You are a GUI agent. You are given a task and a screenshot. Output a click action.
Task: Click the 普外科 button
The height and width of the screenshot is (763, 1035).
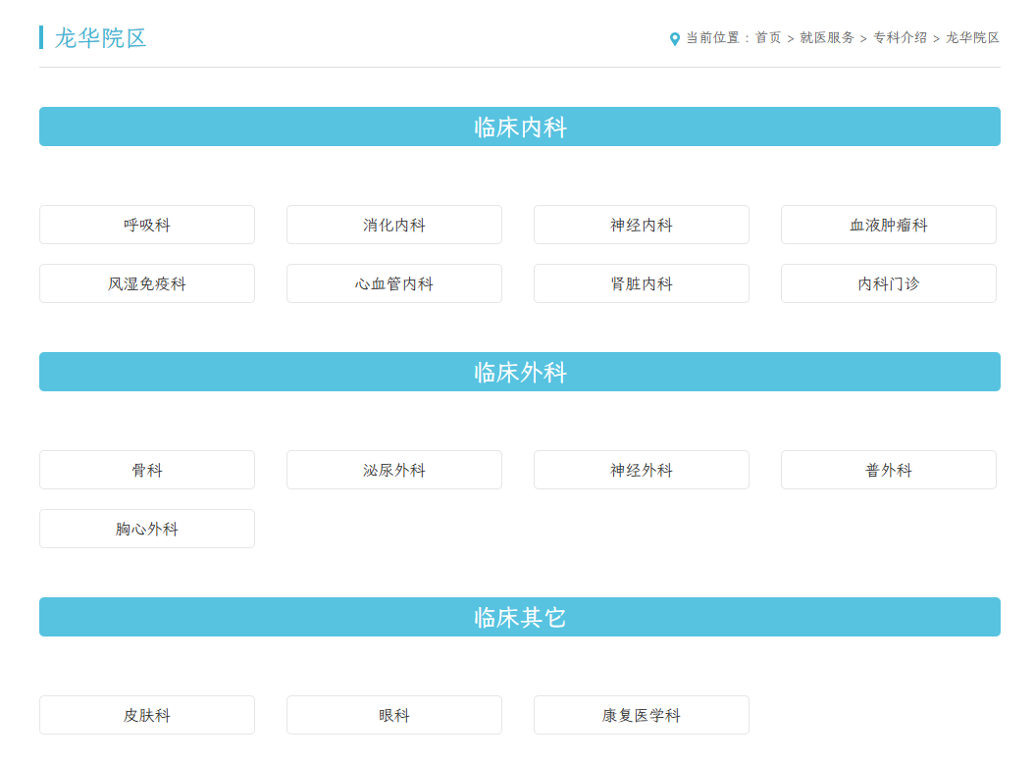pyautogui.click(x=889, y=470)
